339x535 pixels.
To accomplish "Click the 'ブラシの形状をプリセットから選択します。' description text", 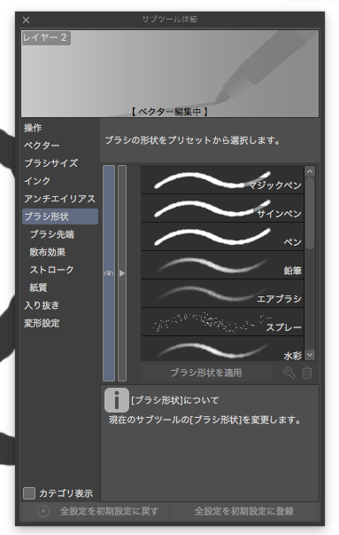I will click(193, 140).
